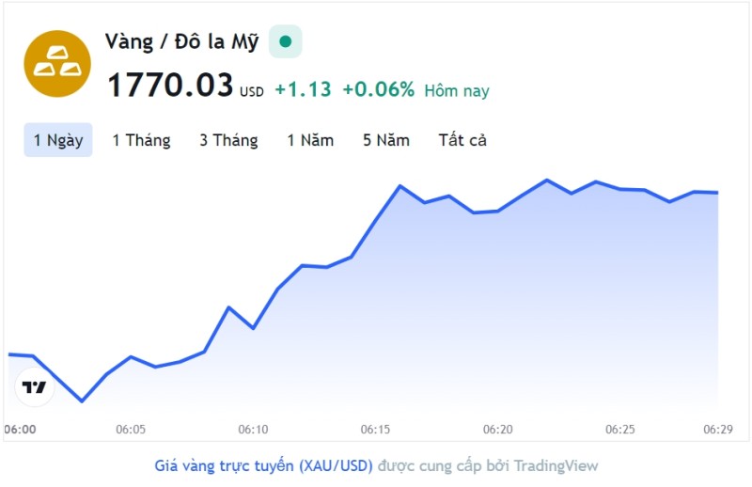Open the Giá vàng trực tuyến (XAU/USD) link
Image resolution: width=752 pixels, height=487 pixels.
[263, 466]
